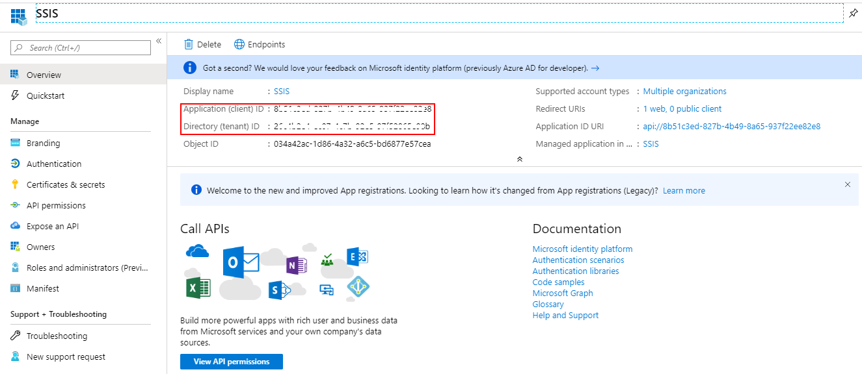862x374 pixels.
Task: Open the Multiple organizations account types link
Action: click(685, 92)
